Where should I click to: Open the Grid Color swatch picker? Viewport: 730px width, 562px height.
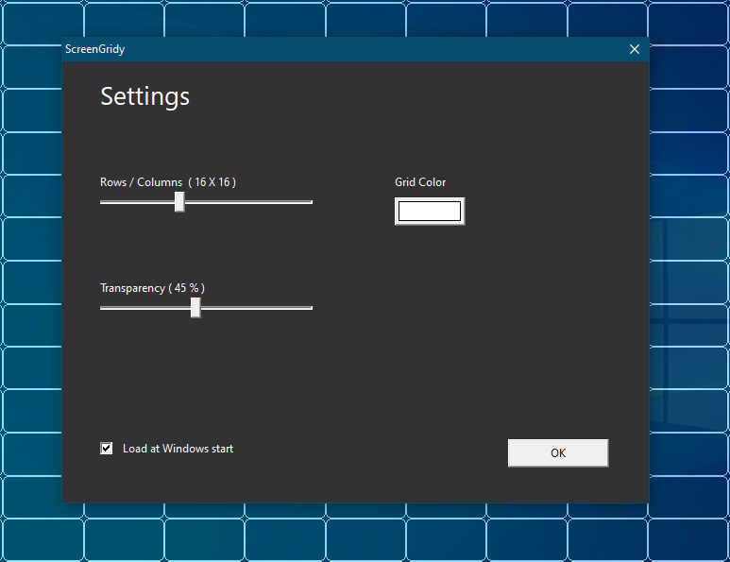click(430, 212)
